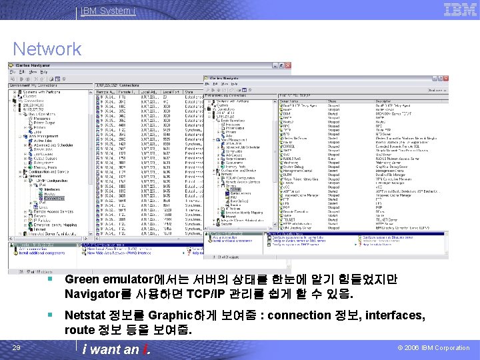Click the iSeries Navigator title icon of back window

(x=11, y=65)
